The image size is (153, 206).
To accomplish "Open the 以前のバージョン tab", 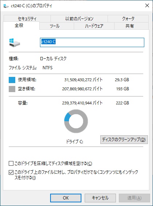I will tap(79, 18).
